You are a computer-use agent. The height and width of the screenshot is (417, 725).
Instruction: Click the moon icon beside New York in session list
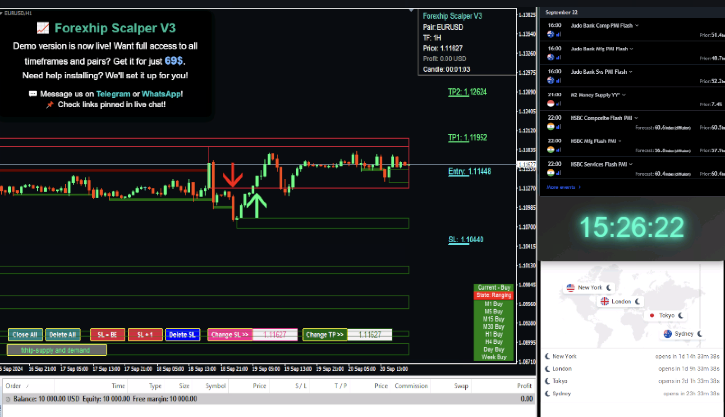547,356
